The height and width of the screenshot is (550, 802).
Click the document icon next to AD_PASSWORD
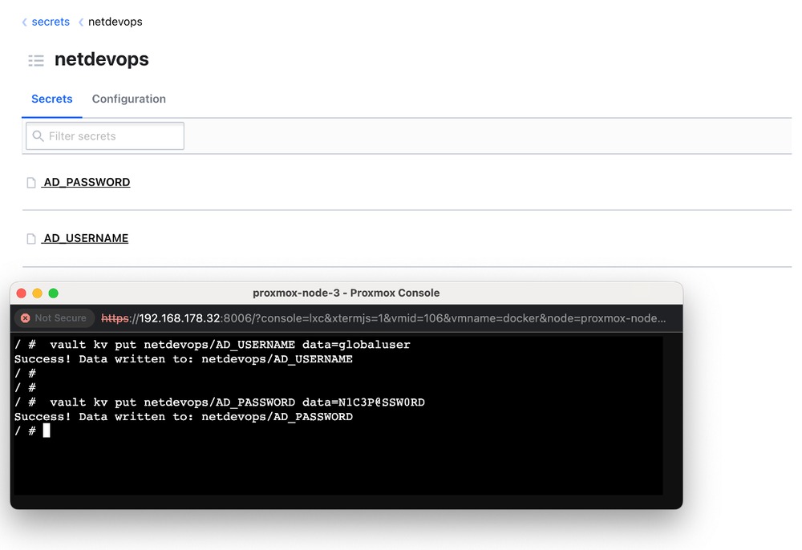tap(30, 181)
